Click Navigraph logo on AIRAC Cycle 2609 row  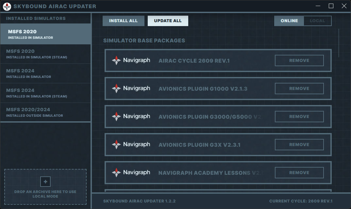[131, 60]
